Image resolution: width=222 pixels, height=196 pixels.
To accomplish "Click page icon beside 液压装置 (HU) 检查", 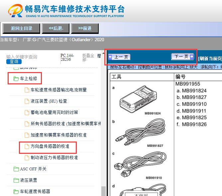I will tap(27, 101).
